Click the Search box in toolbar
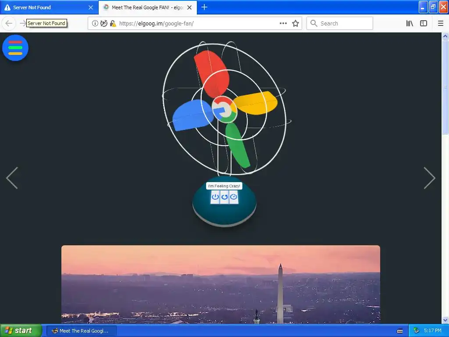 [340, 24]
